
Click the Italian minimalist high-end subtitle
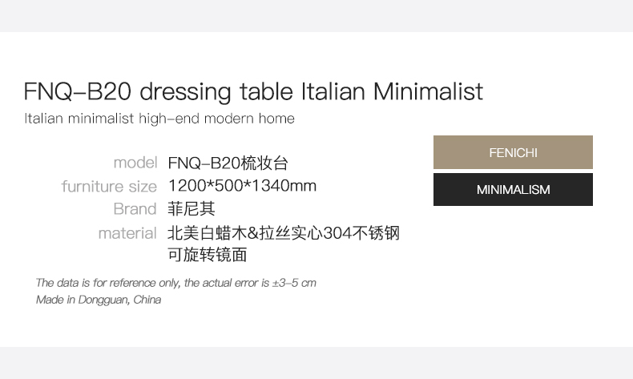click(159, 119)
